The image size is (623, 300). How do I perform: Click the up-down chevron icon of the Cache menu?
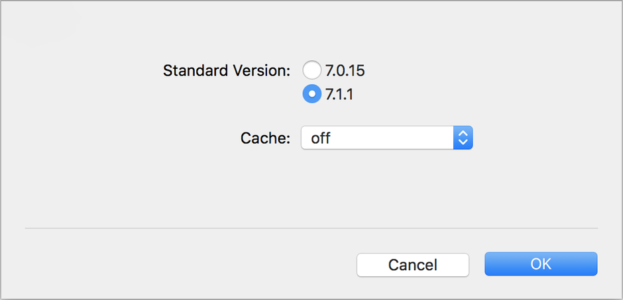[x=463, y=138]
